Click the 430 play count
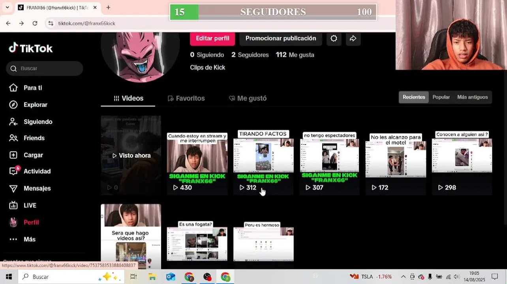507x284 pixels. [x=182, y=187]
